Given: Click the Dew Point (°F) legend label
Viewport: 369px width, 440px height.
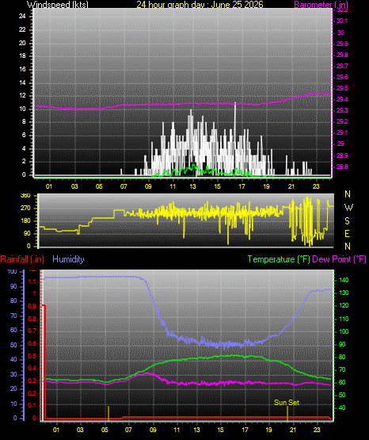Looking at the screenshot, I should 339,259.
